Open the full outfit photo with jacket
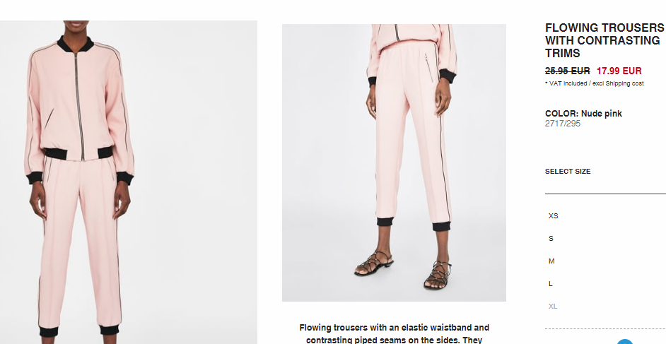Screen dimensions: 666x344 [128, 182]
